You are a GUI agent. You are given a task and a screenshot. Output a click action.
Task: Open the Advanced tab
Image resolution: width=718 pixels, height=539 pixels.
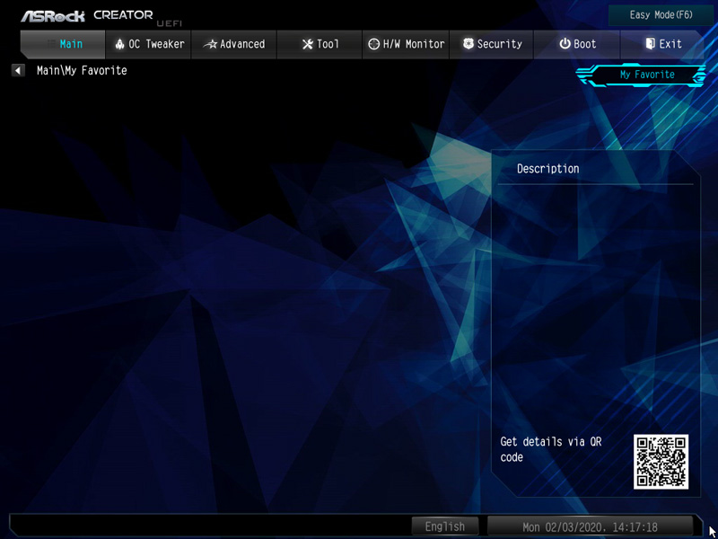234,44
